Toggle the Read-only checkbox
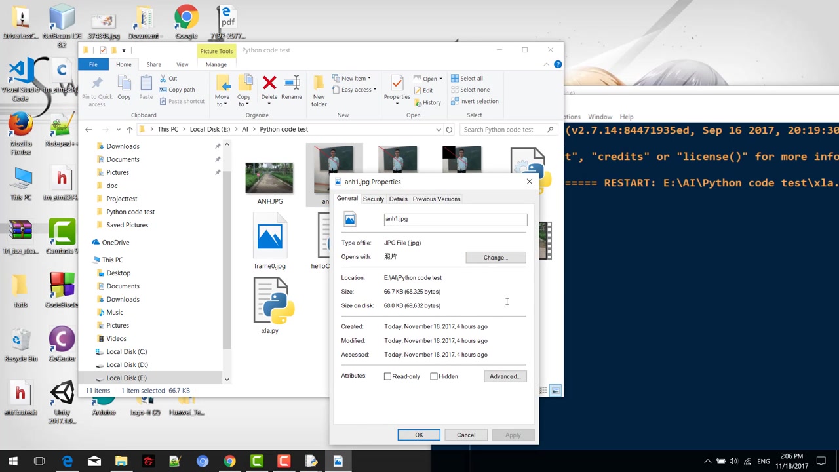 tap(387, 376)
